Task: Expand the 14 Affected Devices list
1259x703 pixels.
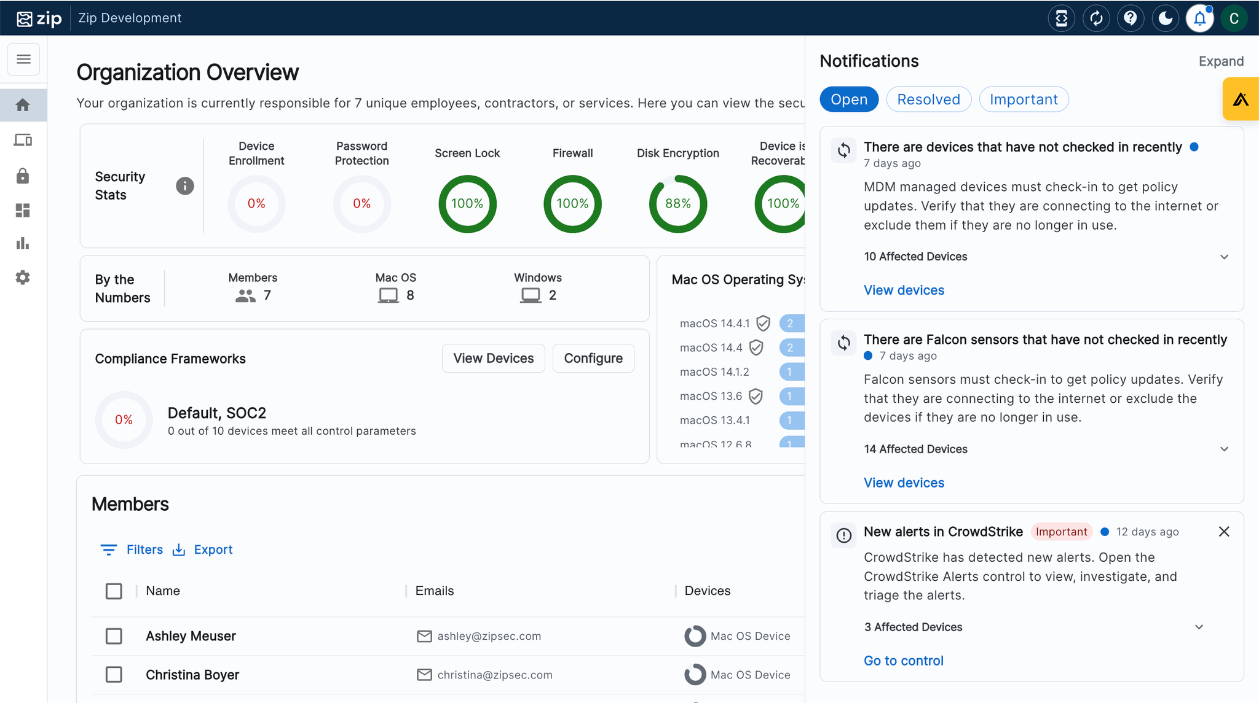Action: [1224, 449]
